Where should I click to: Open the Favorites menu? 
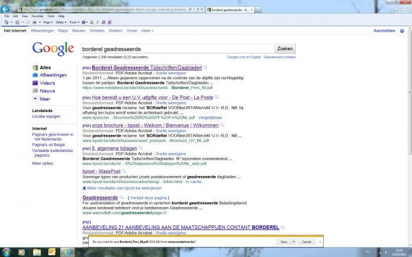coord(38,16)
